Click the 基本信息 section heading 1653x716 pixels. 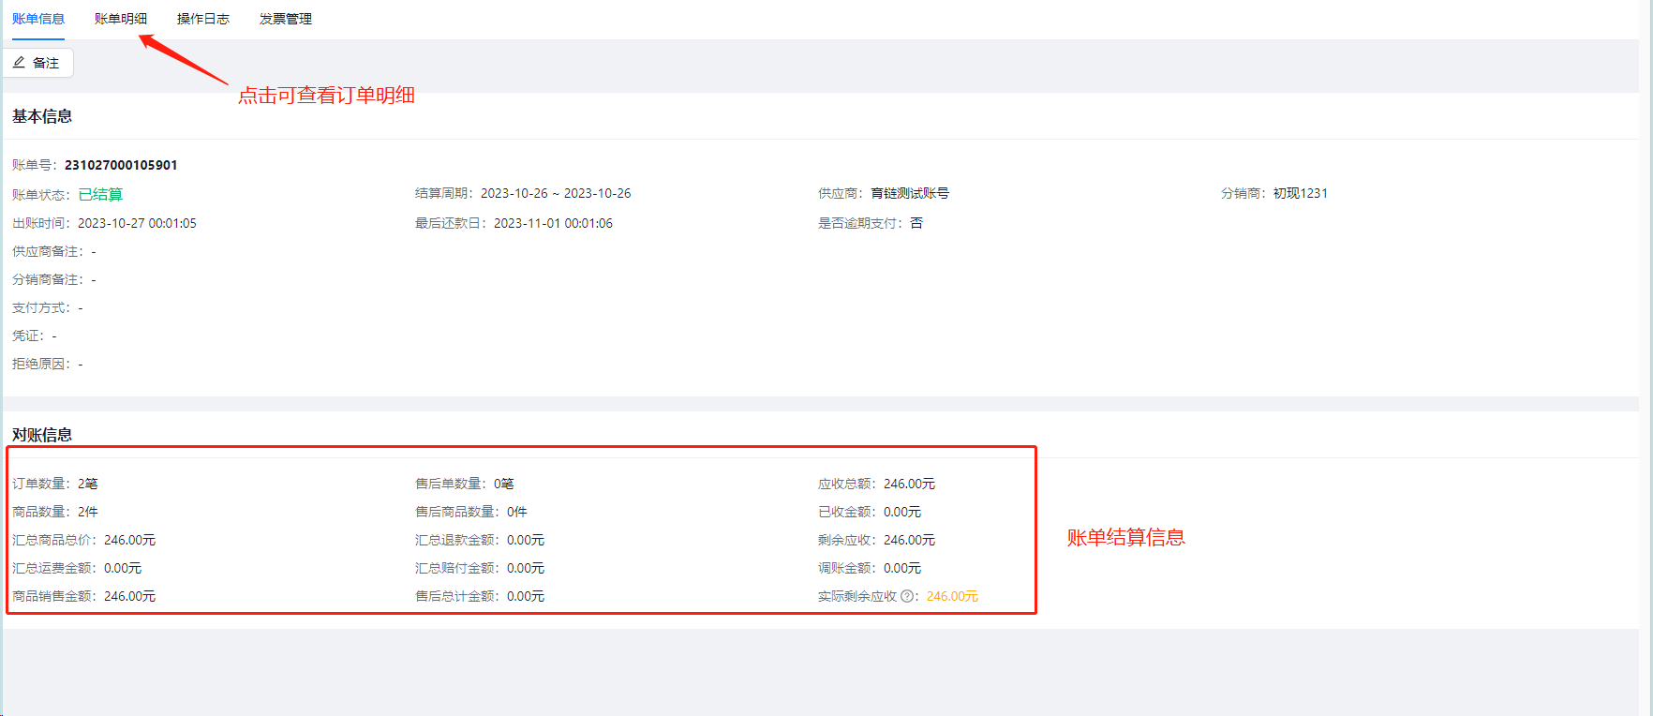click(42, 116)
